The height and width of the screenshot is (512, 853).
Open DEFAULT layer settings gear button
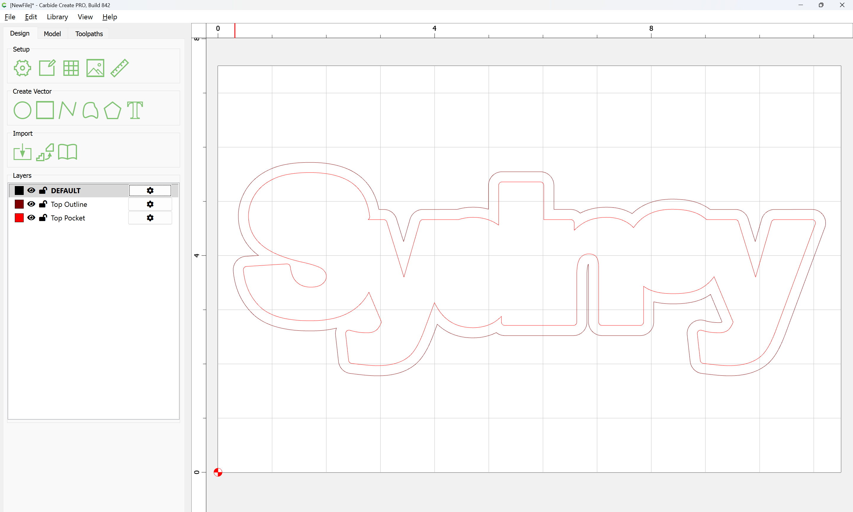click(x=150, y=191)
